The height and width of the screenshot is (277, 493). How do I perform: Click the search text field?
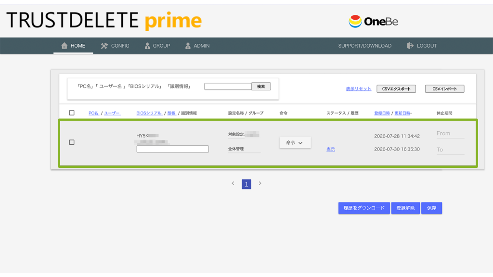click(228, 87)
